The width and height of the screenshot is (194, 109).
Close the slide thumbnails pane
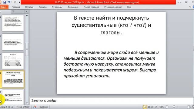pos(26,12)
